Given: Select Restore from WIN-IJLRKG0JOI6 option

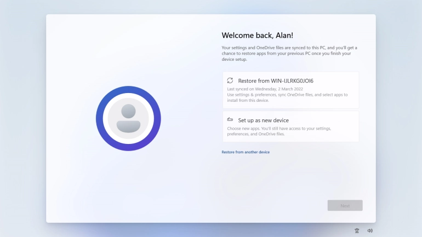Looking at the screenshot, I should coord(290,90).
